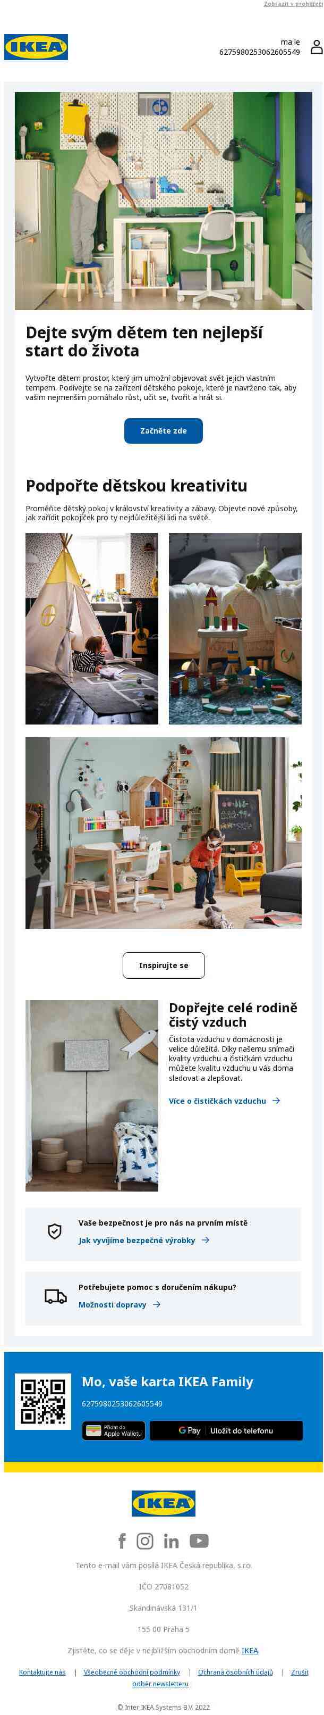Screen dimensions: 324x1715
Task: Open Ochrana osobních údajů link
Action: (235, 1672)
